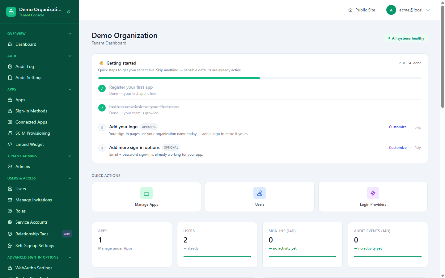Select Service Accounts in sidebar

coord(40,222)
